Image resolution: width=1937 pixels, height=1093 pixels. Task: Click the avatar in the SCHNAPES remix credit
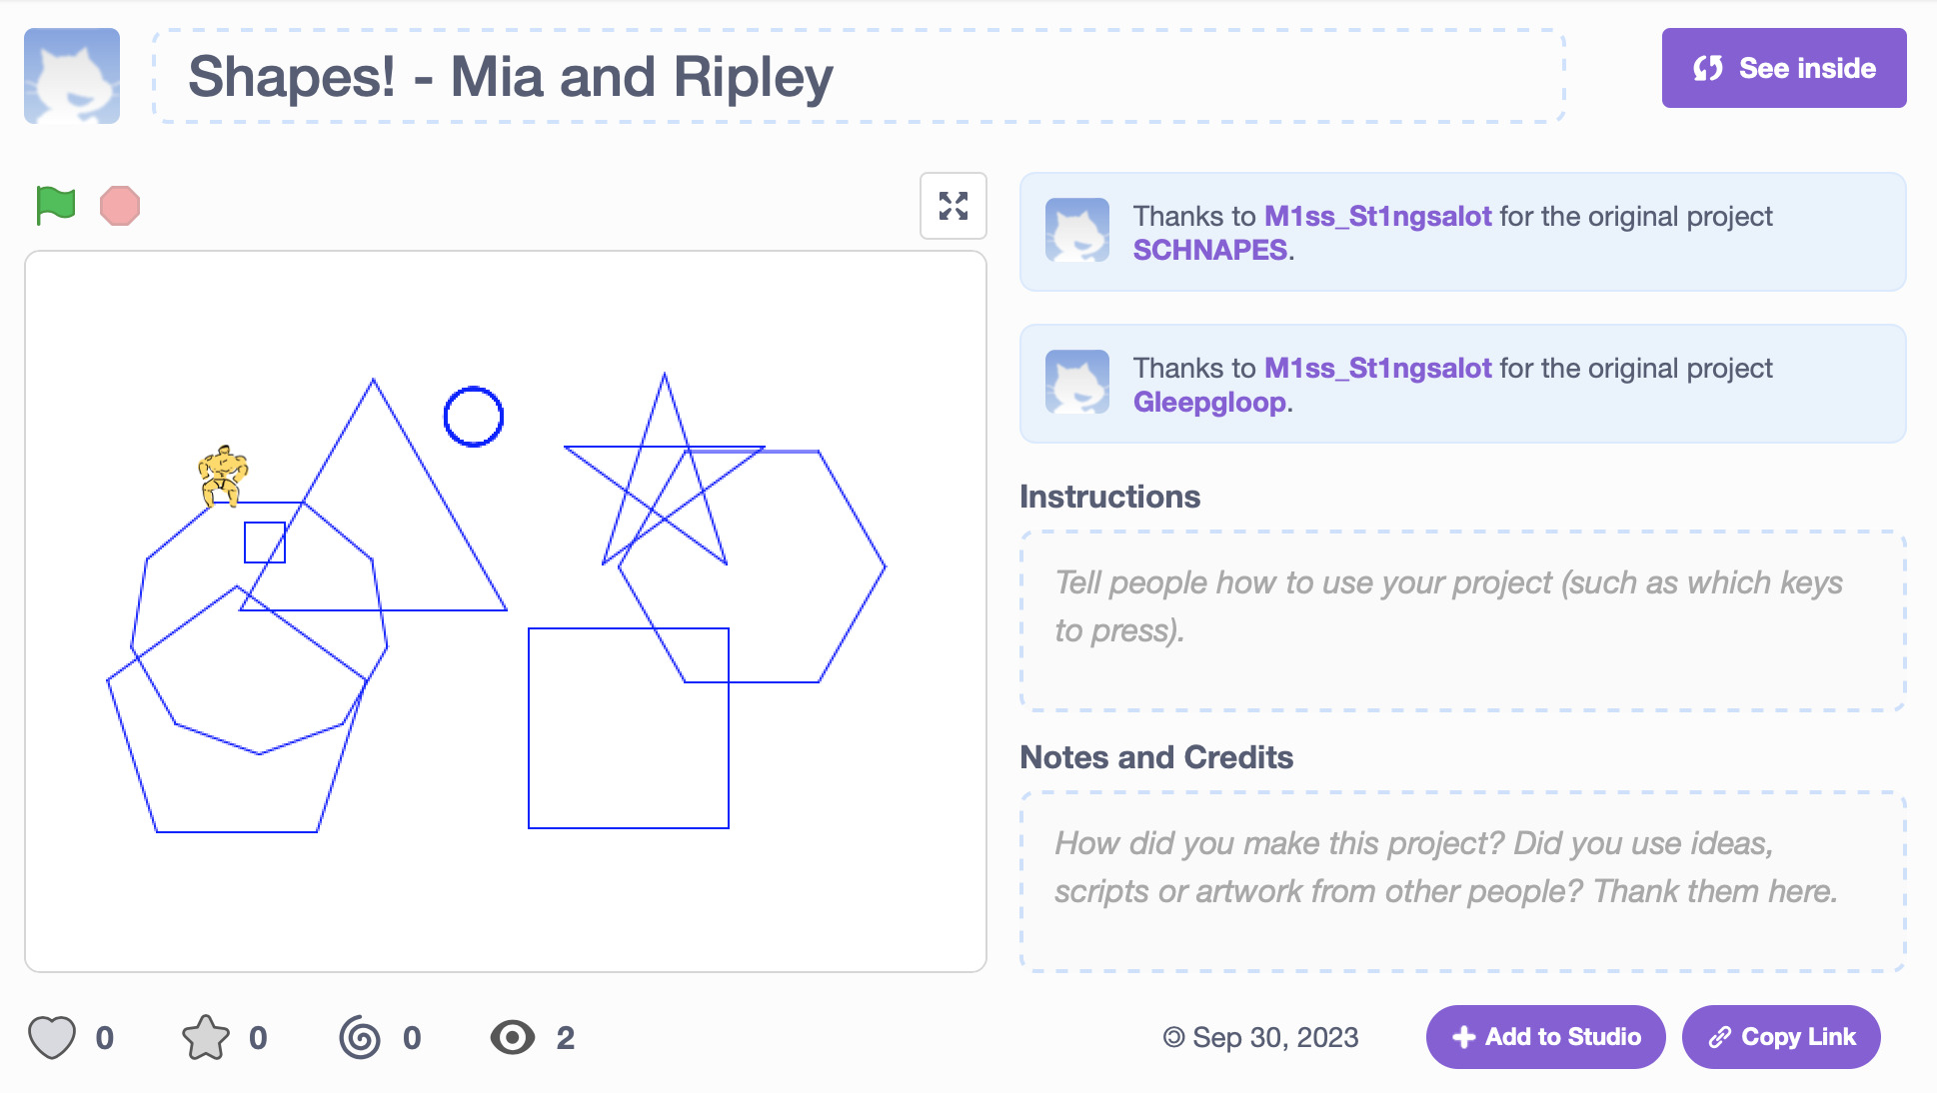pyautogui.click(x=1077, y=231)
